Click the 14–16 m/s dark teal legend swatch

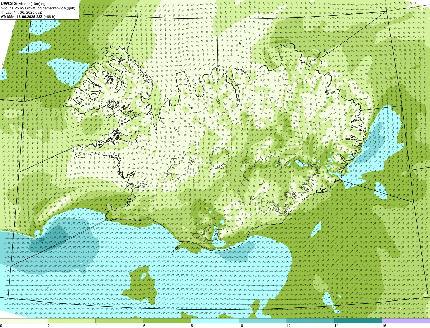coord(358,321)
